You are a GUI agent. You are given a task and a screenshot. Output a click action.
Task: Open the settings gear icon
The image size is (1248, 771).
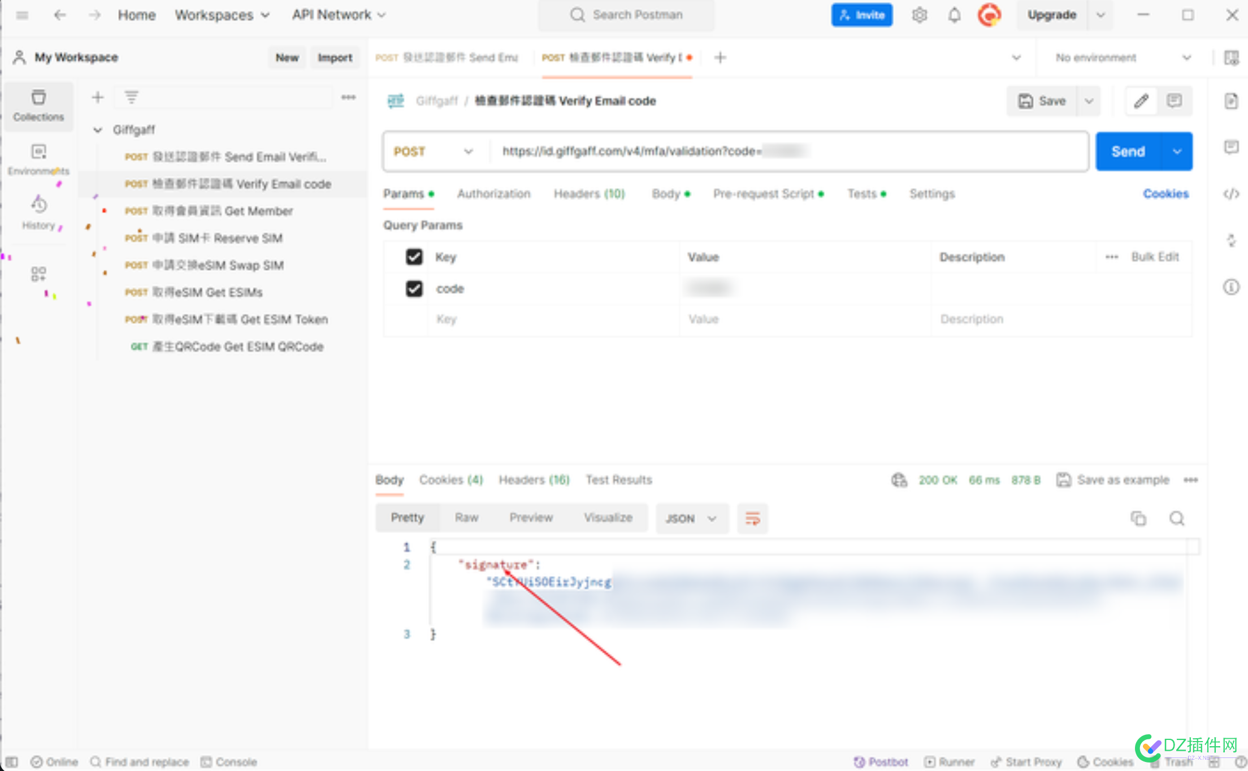tap(920, 15)
